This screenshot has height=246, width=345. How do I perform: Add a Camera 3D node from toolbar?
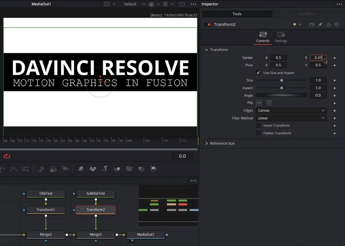[129, 169]
